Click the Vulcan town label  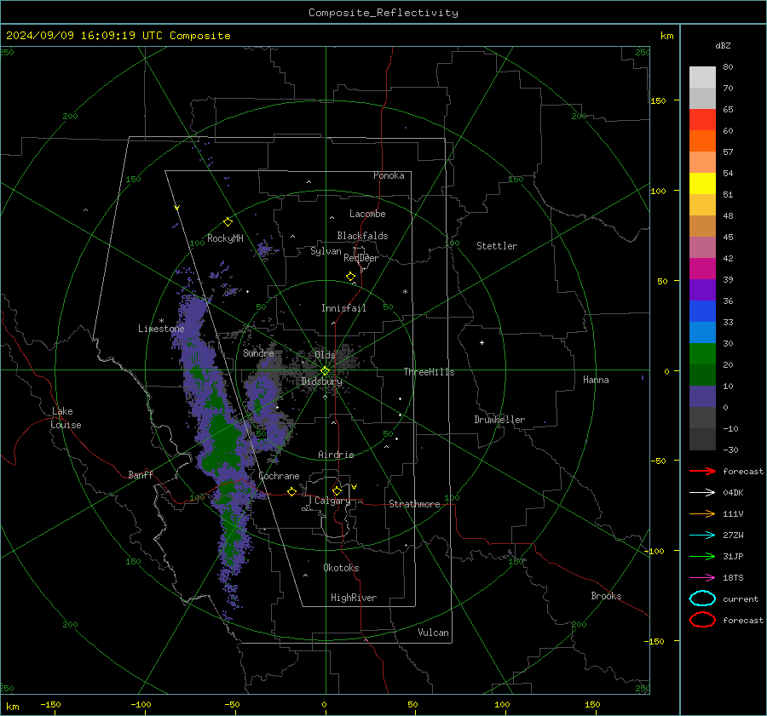click(434, 633)
